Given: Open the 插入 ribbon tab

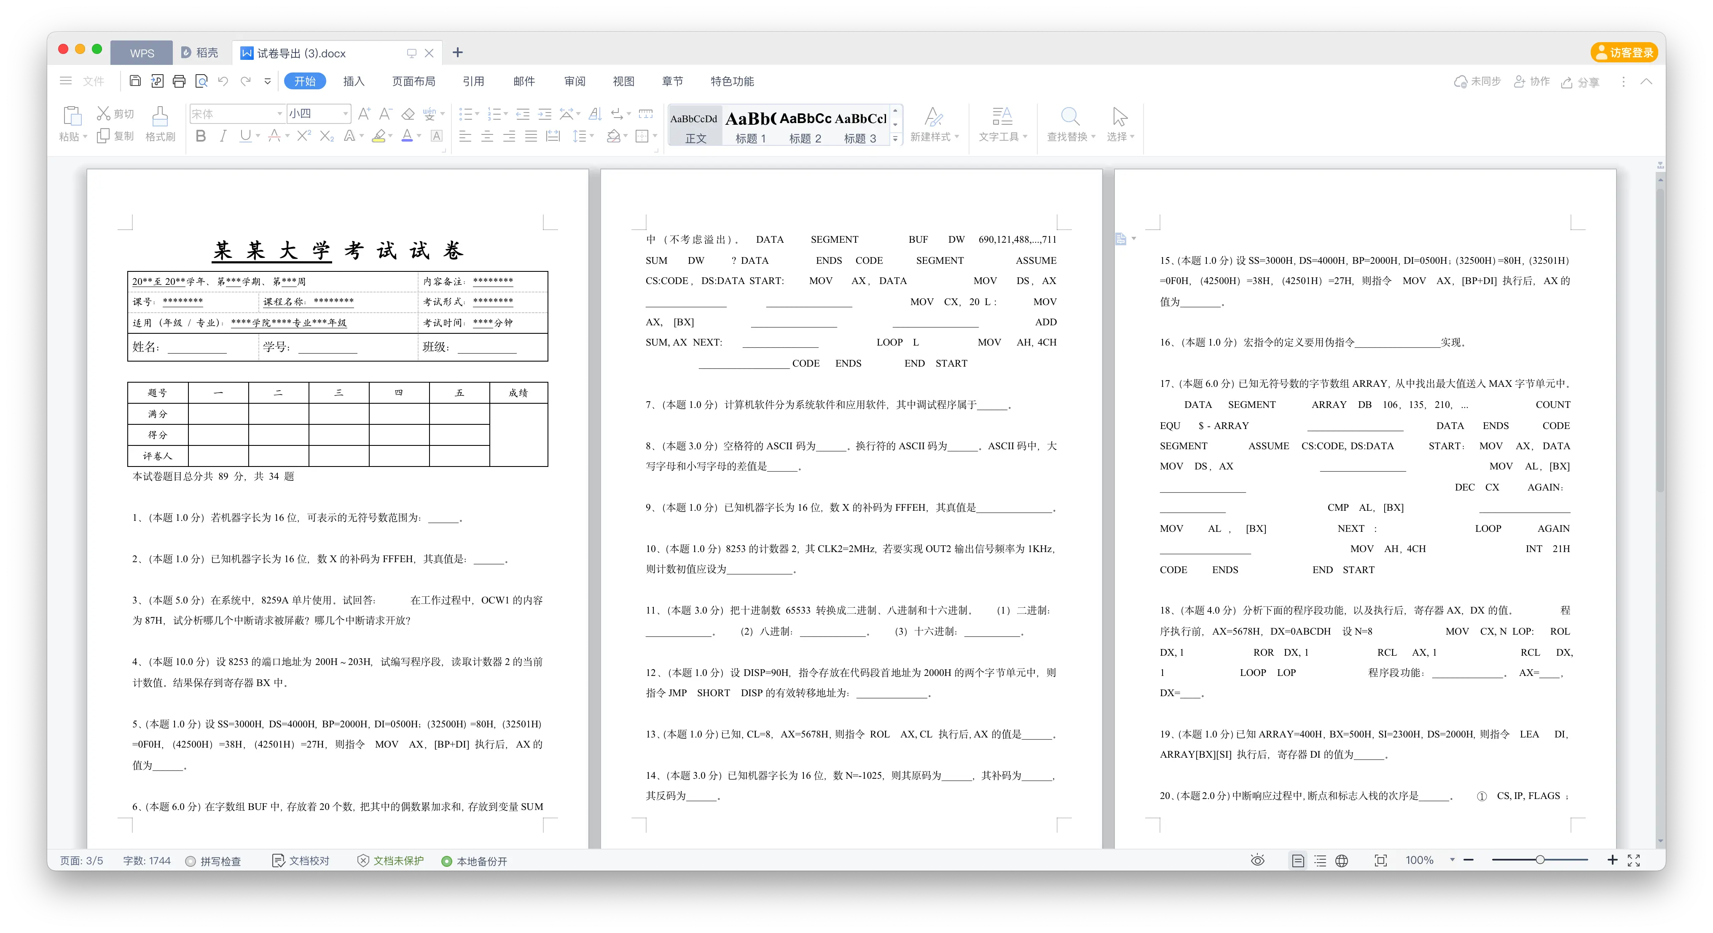Looking at the screenshot, I should tap(354, 81).
